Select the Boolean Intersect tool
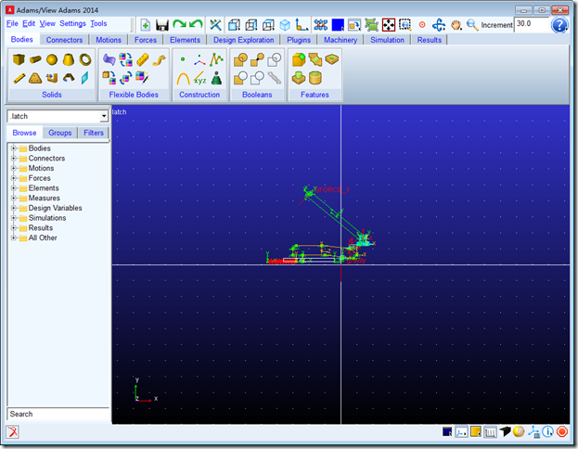Viewport: 578px width, 449px height. point(275,59)
